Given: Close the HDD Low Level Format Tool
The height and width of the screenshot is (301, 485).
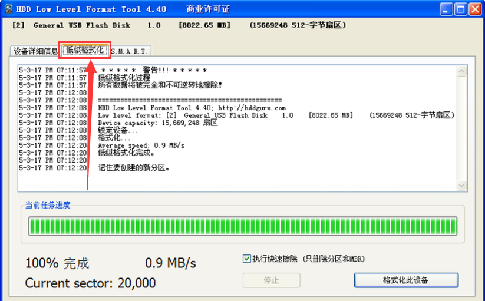Looking at the screenshot, I should [x=475, y=9].
